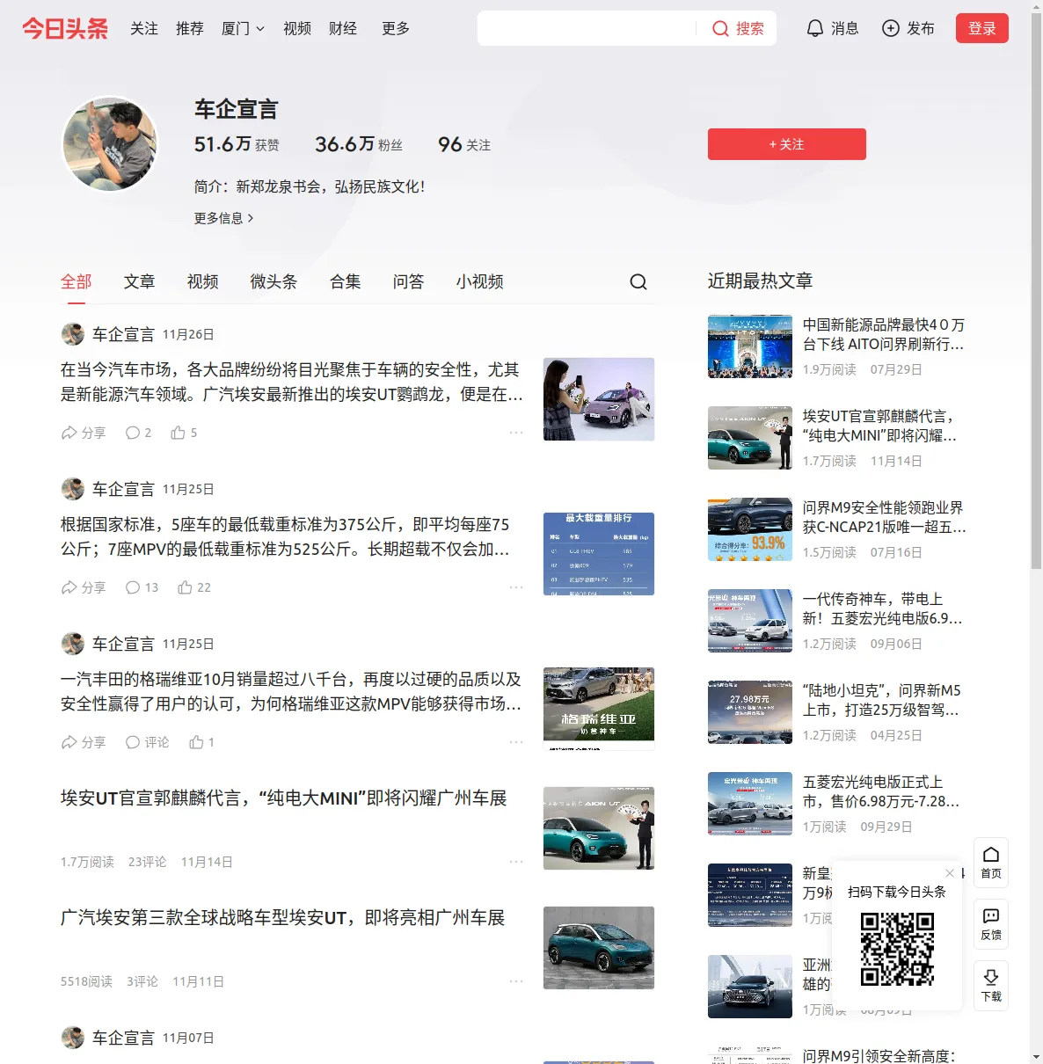Image resolution: width=1043 pixels, height=1064 pixels.
Task: Go to 推荐 in top navigation
Action: coord(190,29)
